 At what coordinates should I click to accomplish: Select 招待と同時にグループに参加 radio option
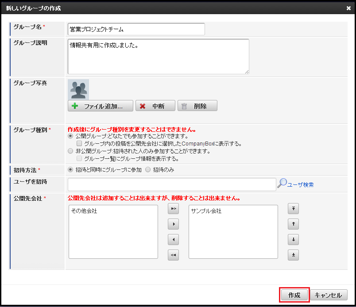tap(70, 169)
